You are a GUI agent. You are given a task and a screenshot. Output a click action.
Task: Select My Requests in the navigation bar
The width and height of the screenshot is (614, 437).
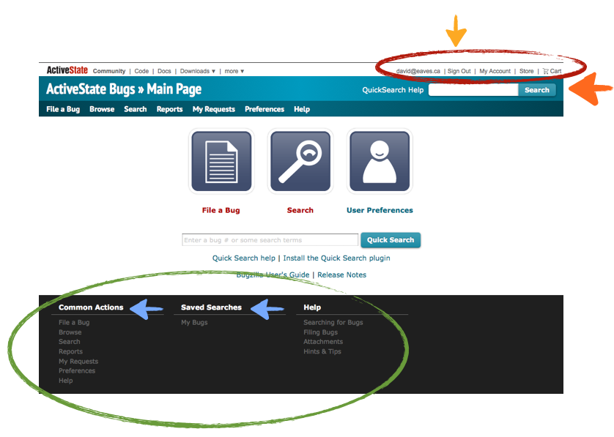click(214, 109)
